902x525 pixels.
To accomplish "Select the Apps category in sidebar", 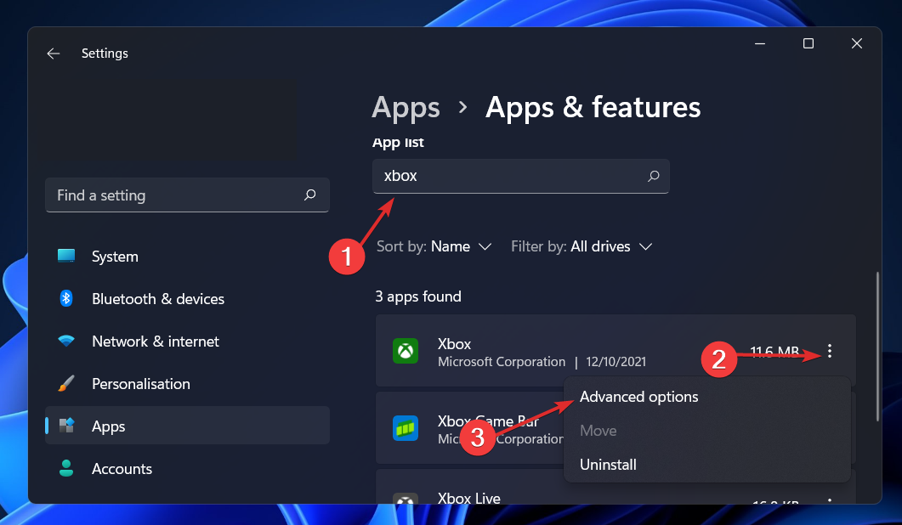I will (188, 426).
